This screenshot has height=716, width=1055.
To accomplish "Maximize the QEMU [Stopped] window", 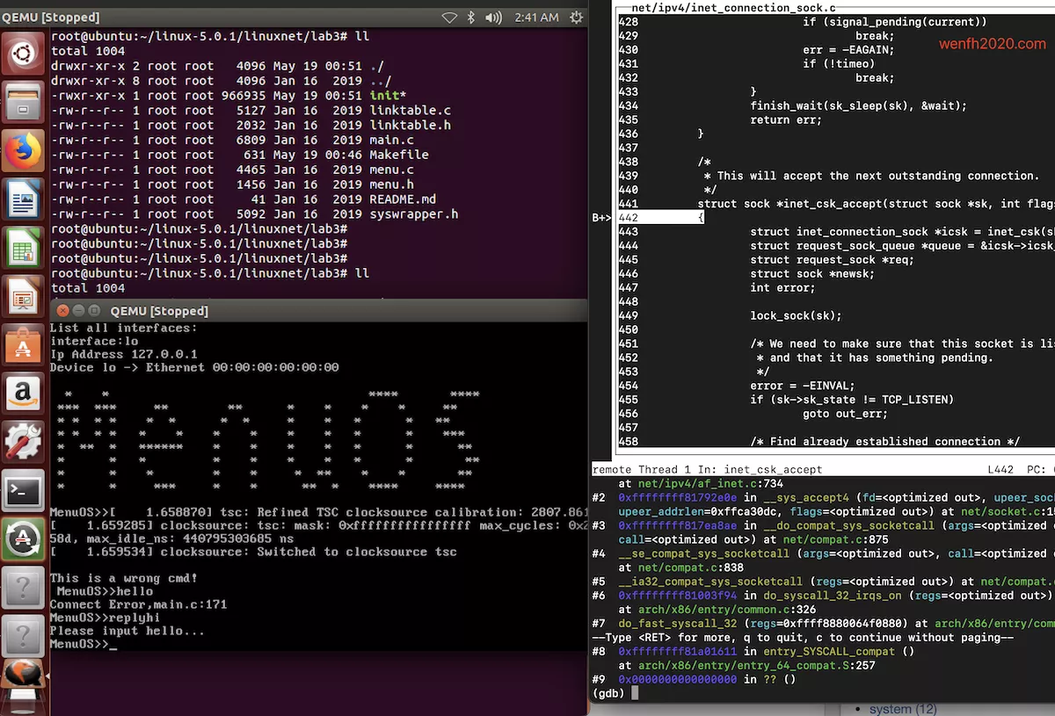I will tap(94, 311).
